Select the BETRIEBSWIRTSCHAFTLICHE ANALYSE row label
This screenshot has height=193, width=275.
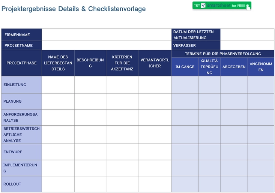(21, 135)
